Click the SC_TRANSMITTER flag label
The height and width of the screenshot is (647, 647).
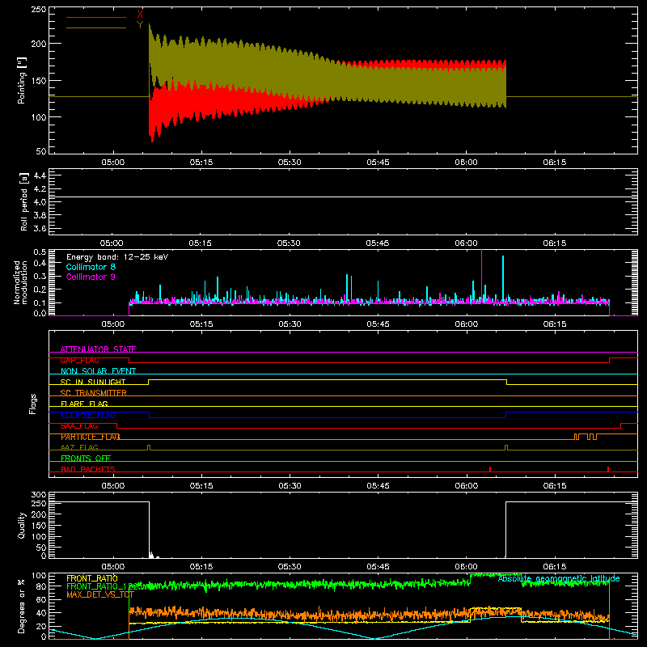[x=94, y=393]
